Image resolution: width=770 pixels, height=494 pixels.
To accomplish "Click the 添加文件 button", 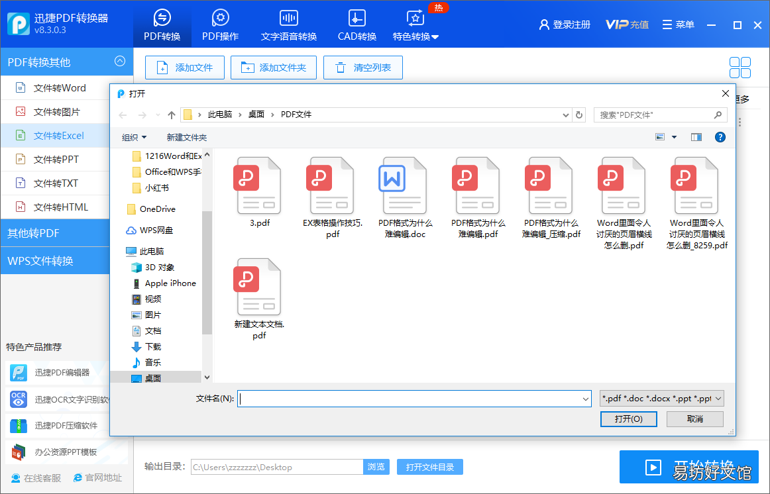I will [x=185, y=68].
